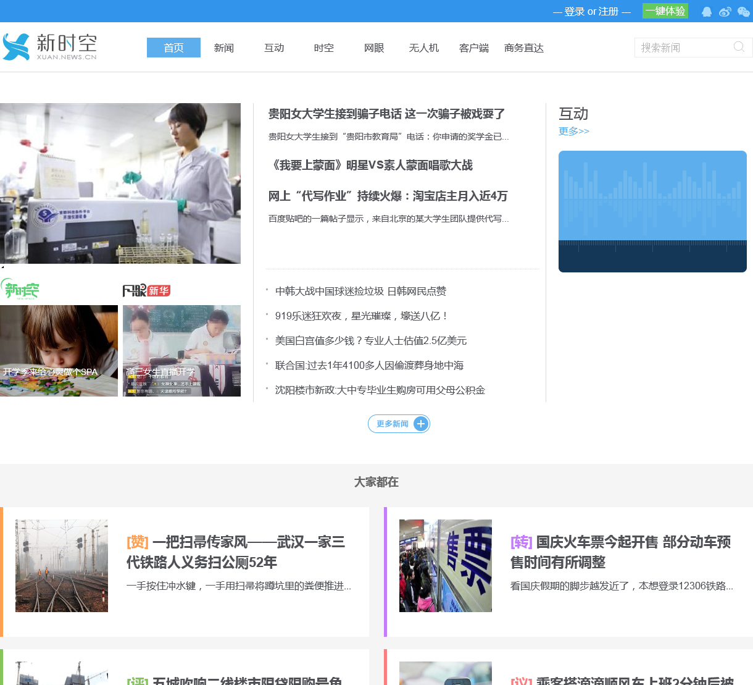Open news item 联合国:过去1年4100多人
Viewport: 753px width, 685px height.
pos(369,365)
